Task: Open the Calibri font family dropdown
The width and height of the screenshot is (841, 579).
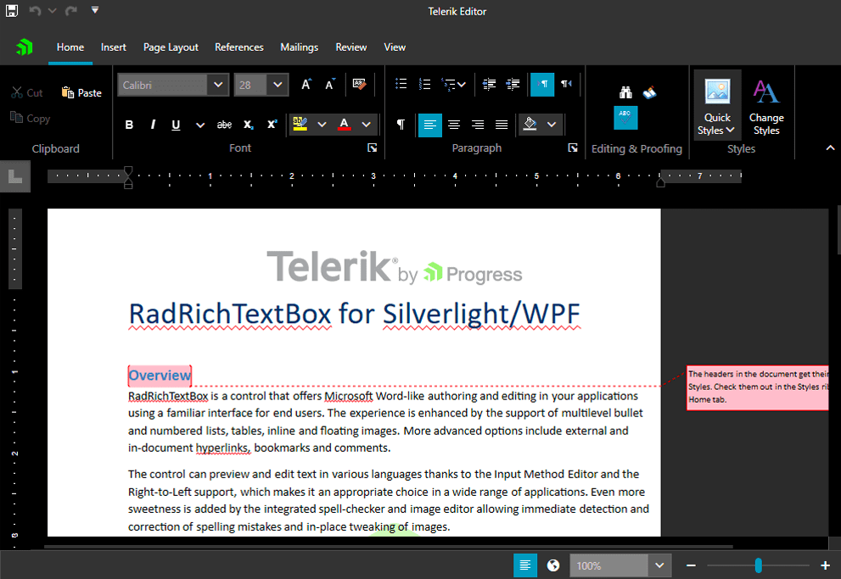Action: coord(218,85)
